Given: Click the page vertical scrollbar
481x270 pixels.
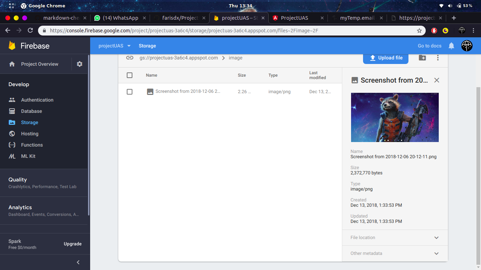Looking at the screenshot, I should 478,176.
